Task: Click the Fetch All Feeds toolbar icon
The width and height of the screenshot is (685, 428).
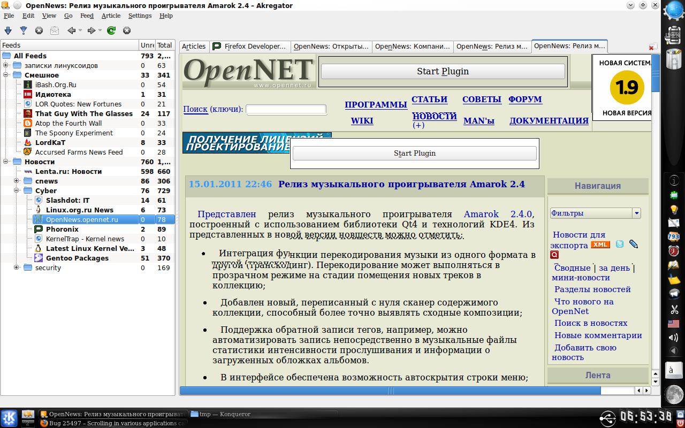Action: [x=23, y=30]
